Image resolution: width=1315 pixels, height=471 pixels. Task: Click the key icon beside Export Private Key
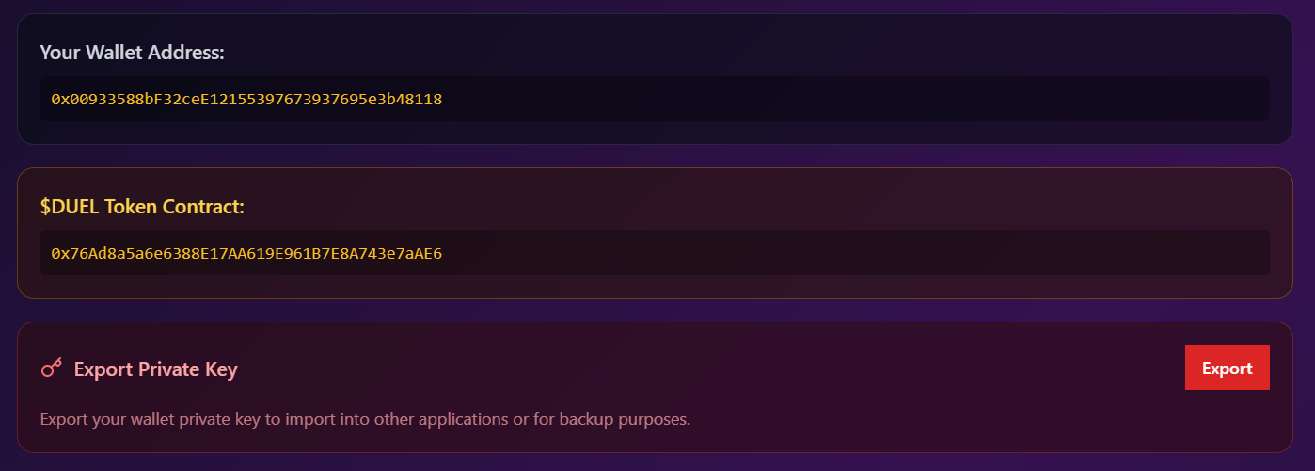click(52, 368)
